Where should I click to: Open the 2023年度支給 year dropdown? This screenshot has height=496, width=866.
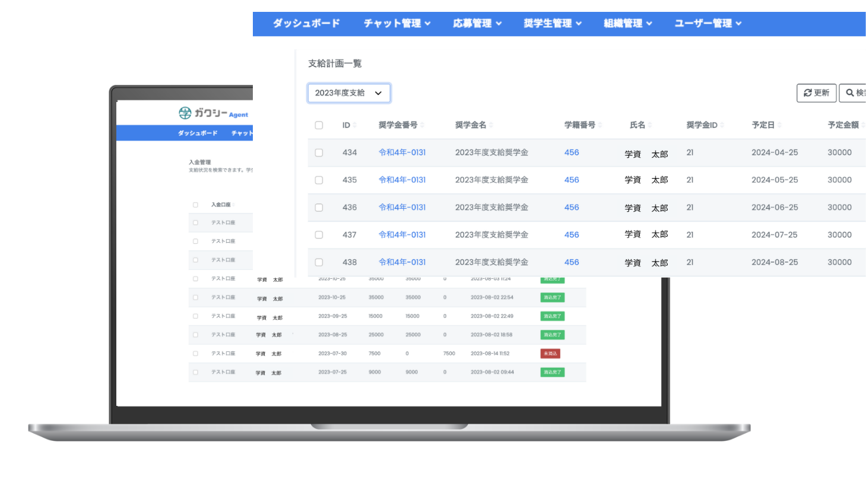pyautogui.click(x=348, y=93)
